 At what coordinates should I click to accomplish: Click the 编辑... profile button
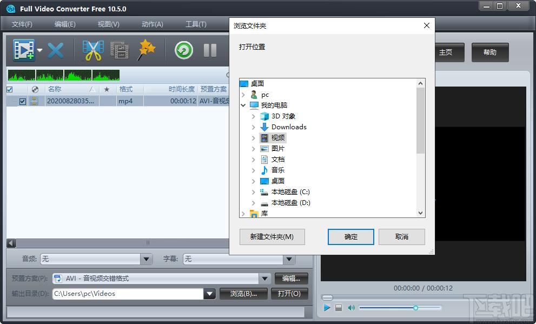coord(291,279)
